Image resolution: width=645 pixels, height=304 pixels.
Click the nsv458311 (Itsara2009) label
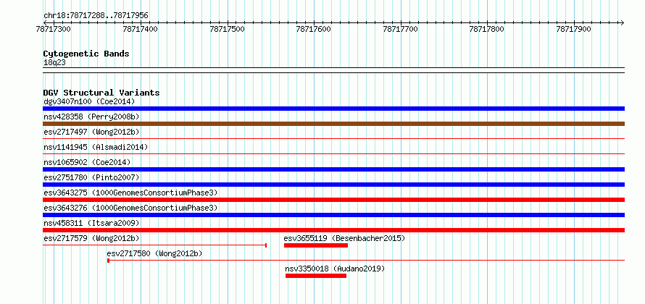(x=91, y=223)
